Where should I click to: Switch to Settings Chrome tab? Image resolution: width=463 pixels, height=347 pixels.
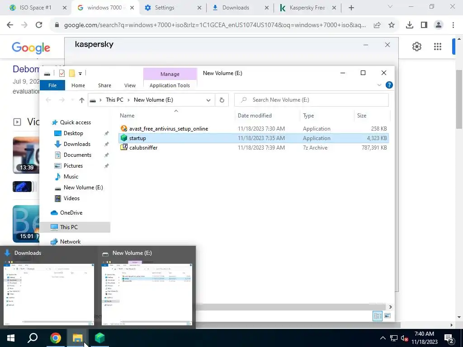[x=173, y=8]
